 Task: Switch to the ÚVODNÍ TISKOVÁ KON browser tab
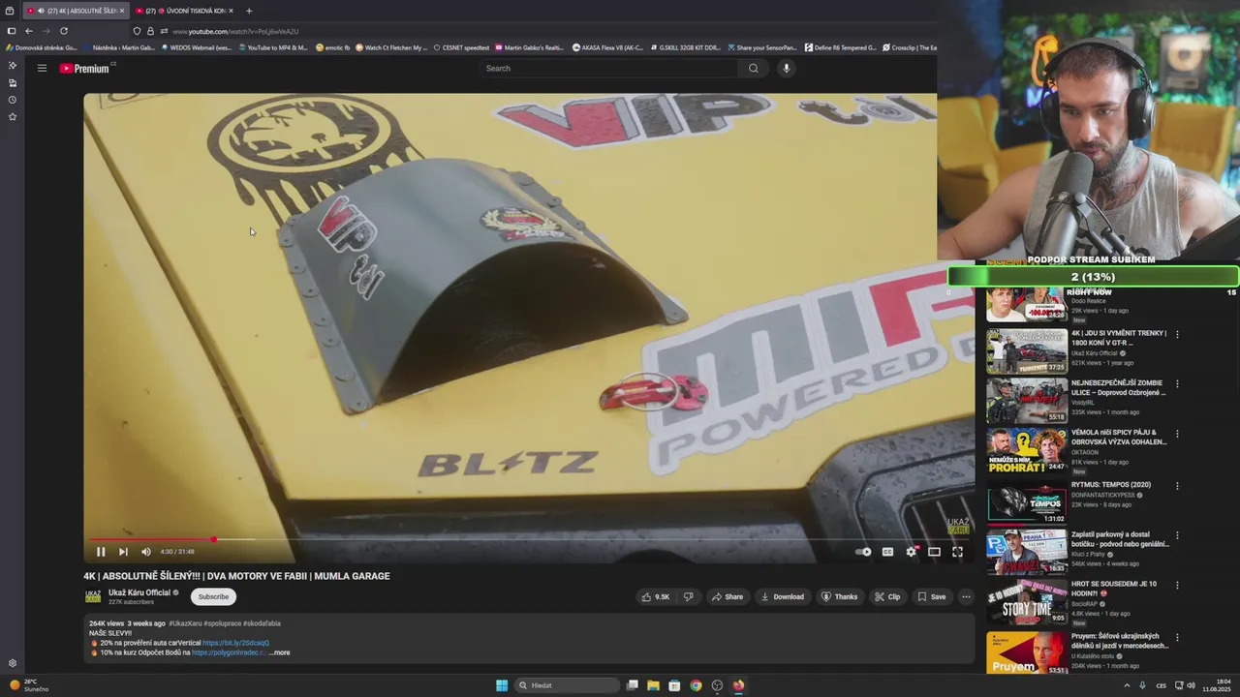[x=184, y=11]
